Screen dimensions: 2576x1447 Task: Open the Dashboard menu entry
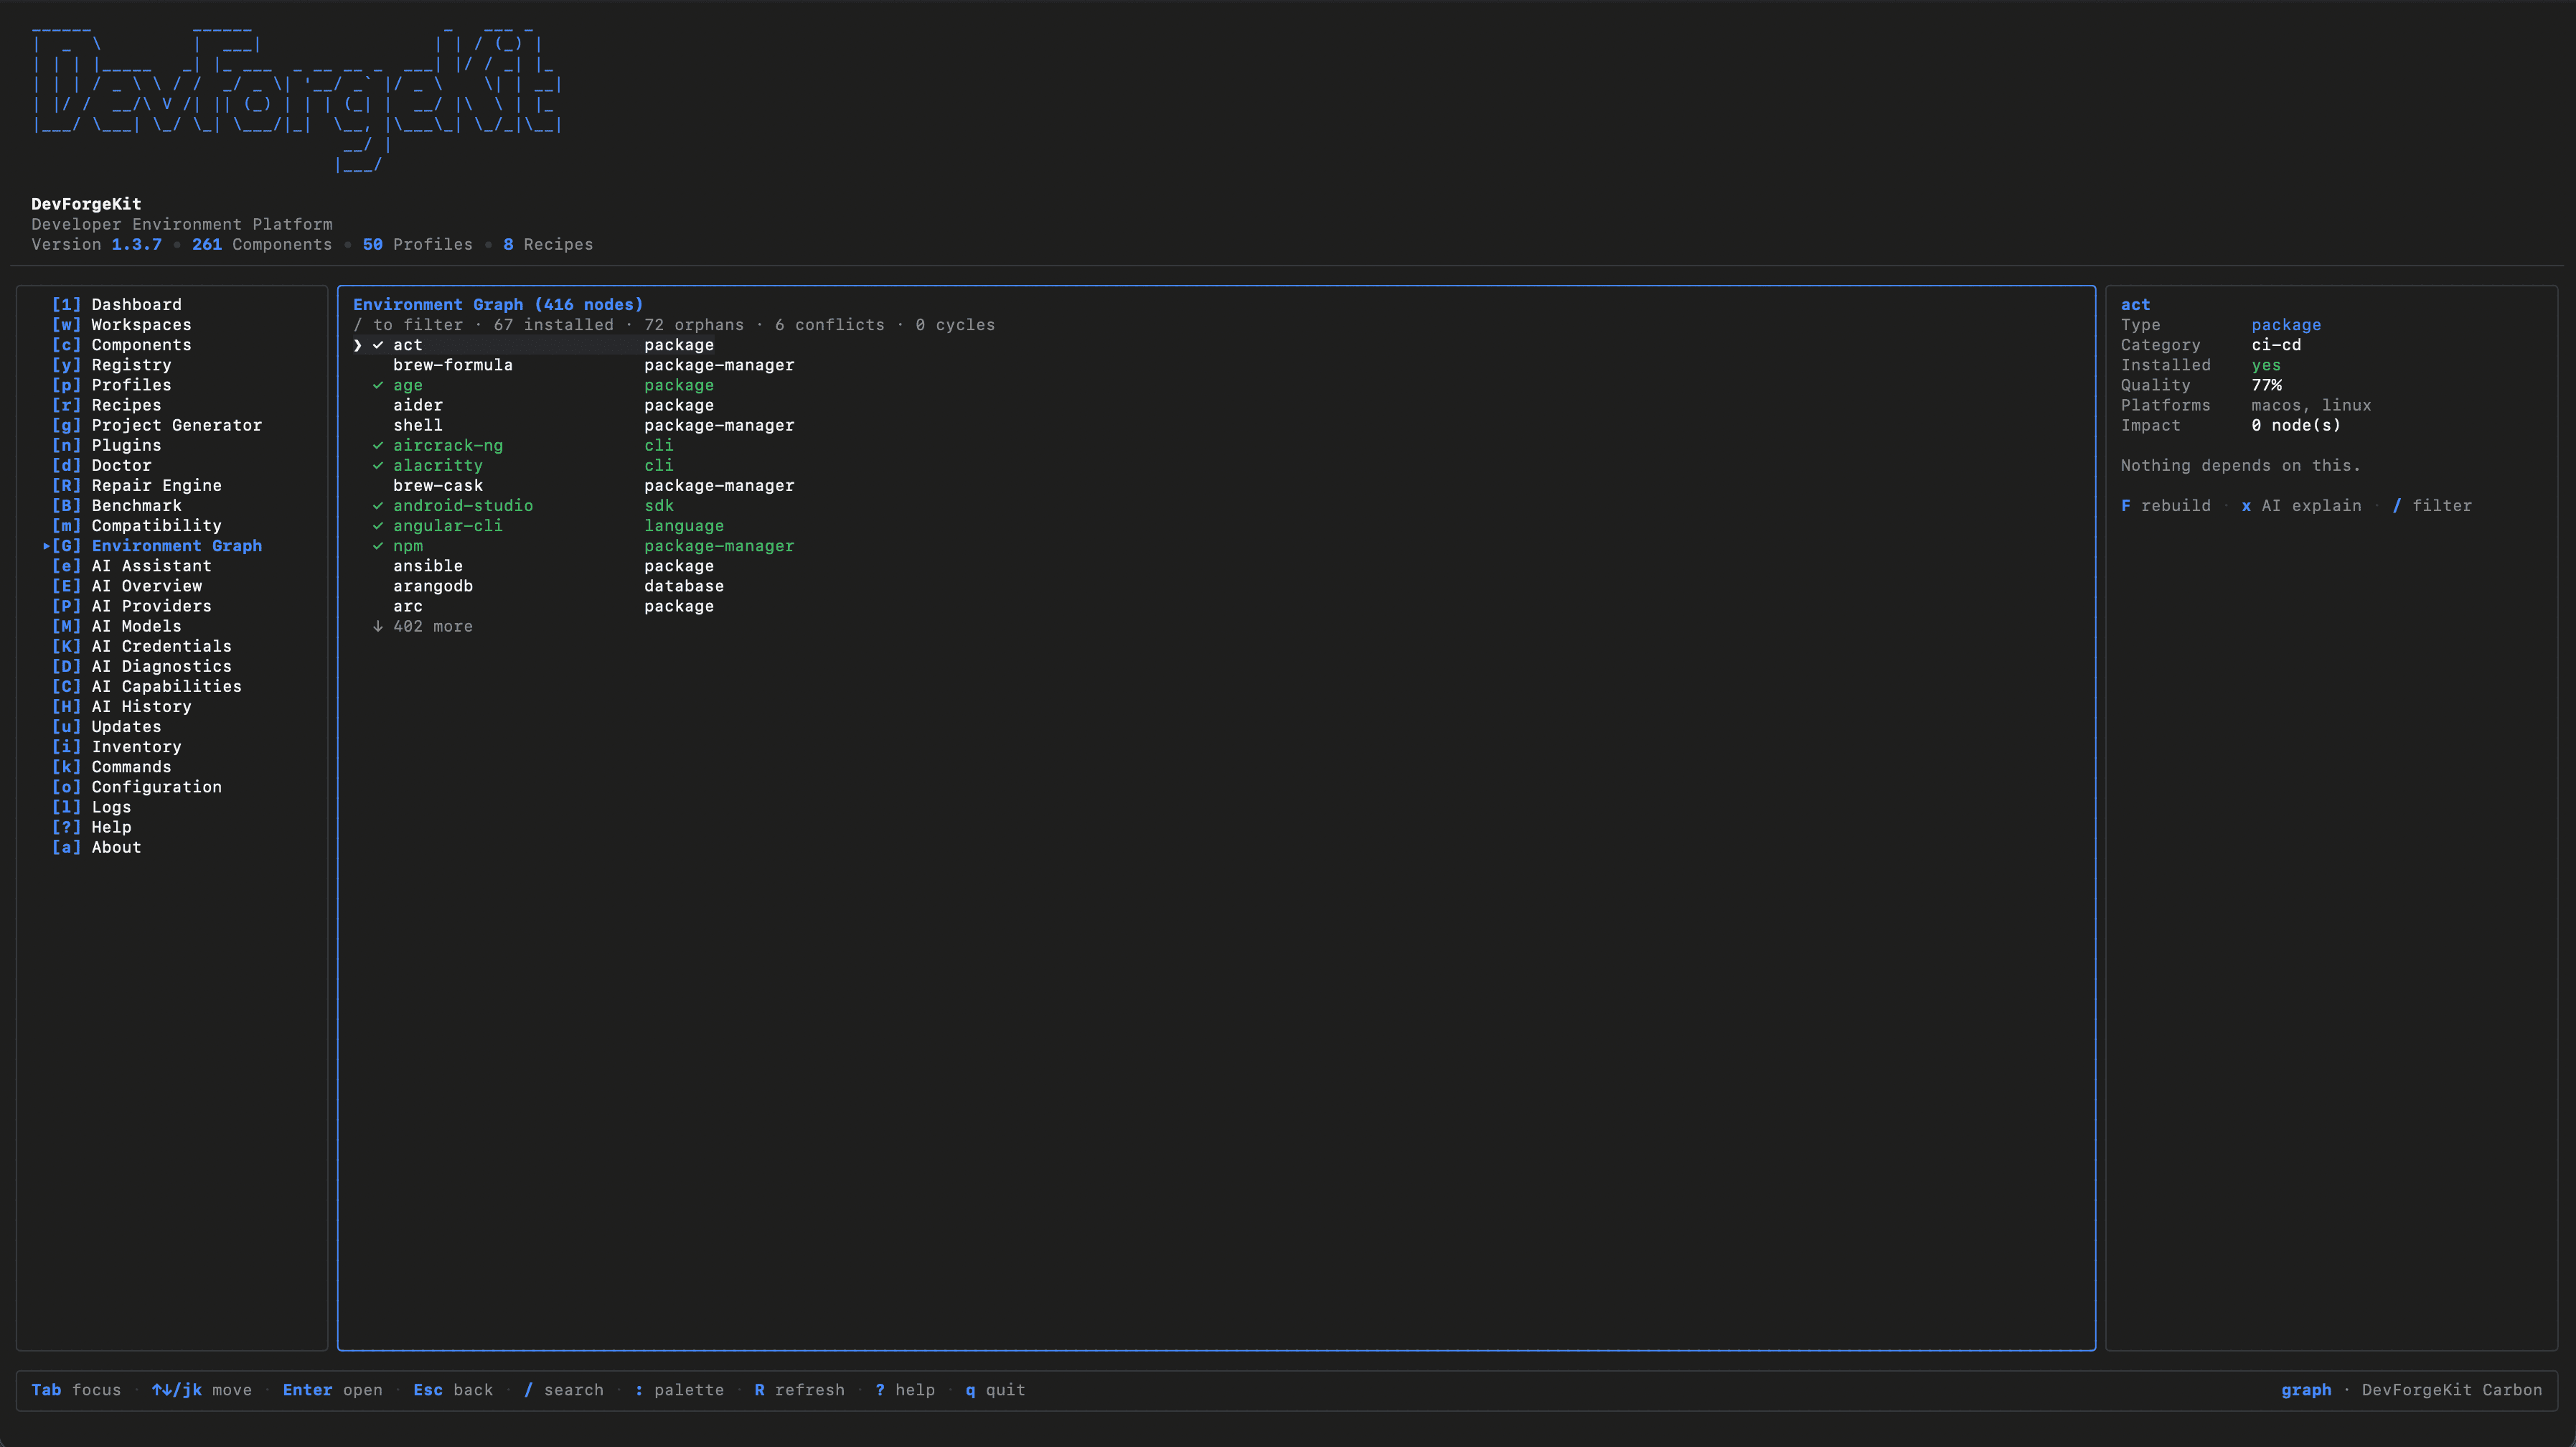click(116, 304)
